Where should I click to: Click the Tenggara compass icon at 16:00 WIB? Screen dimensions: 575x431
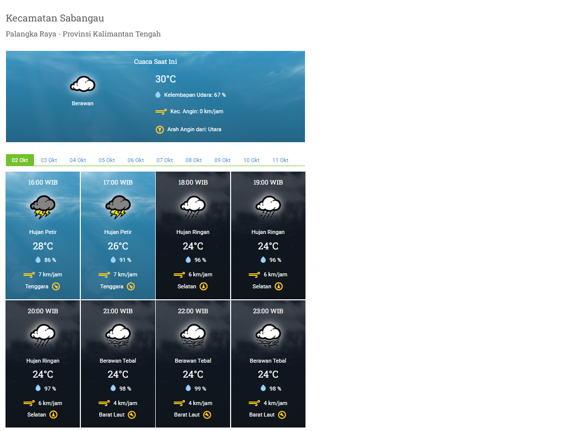[56, 287]
